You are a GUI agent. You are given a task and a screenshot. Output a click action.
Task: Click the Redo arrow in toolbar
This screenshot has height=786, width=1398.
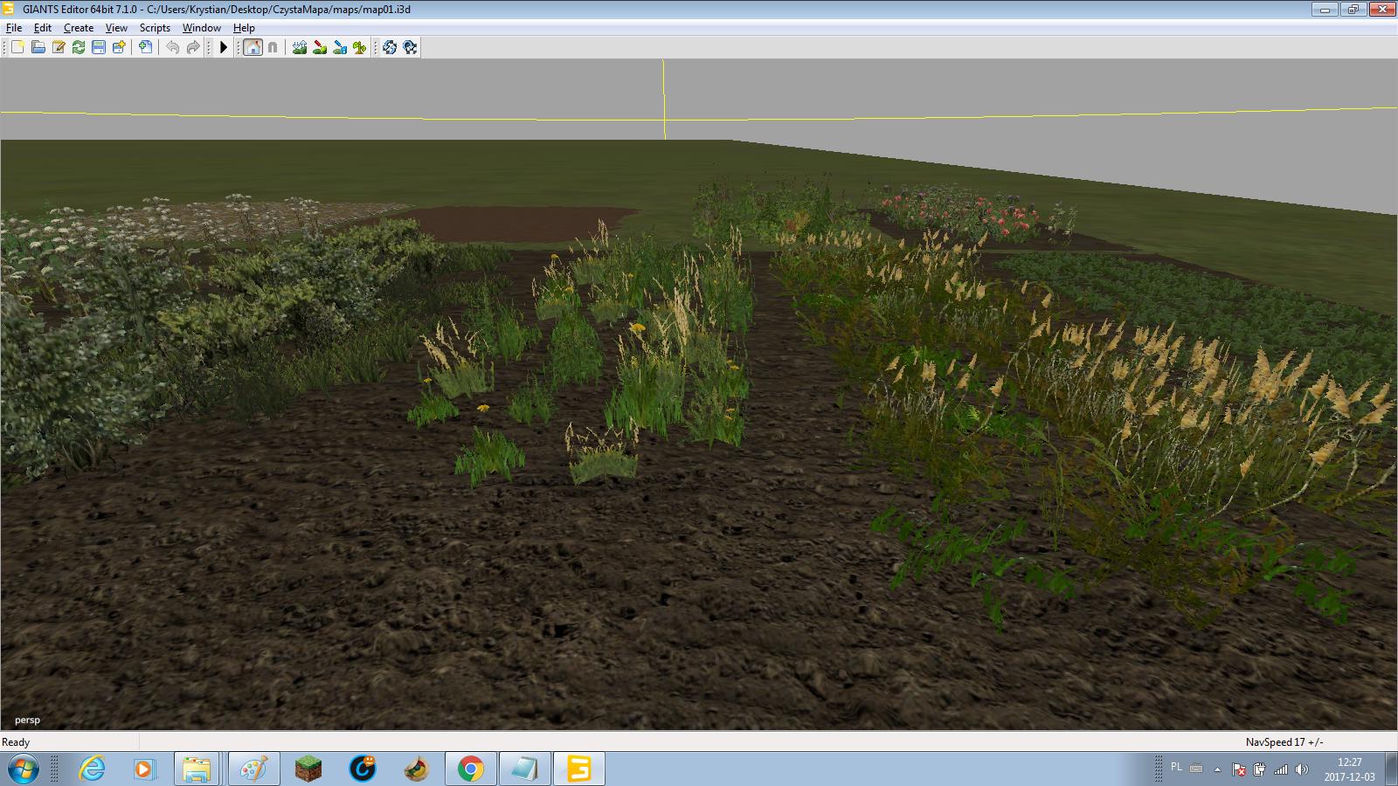tap(193, 47)
